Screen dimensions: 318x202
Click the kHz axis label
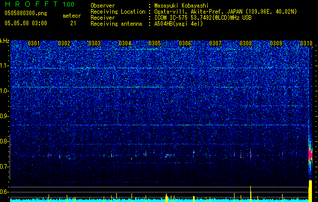pyautogui.click(x=5, y=41)
